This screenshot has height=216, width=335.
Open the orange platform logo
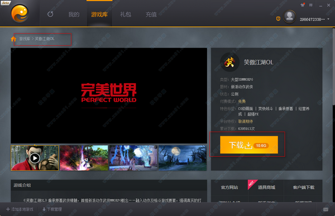point(20,13)
